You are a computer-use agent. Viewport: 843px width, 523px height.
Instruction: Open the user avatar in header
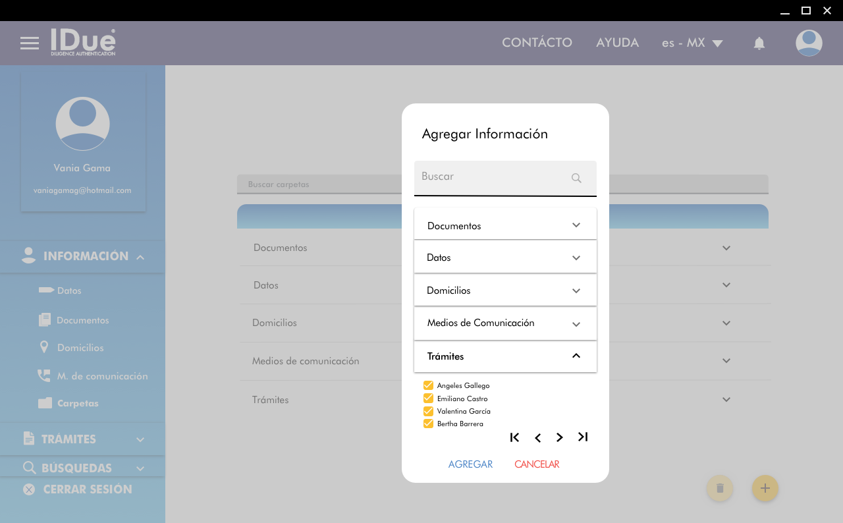[808, 43]
